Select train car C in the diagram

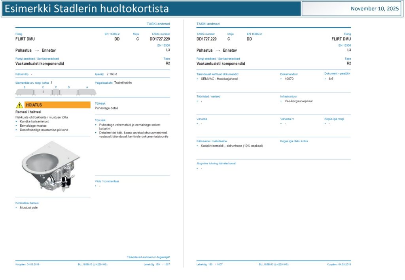[43, 92]
